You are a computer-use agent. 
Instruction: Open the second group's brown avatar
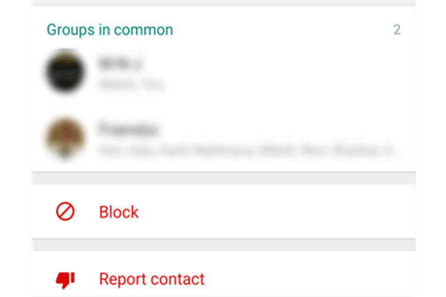65,138
